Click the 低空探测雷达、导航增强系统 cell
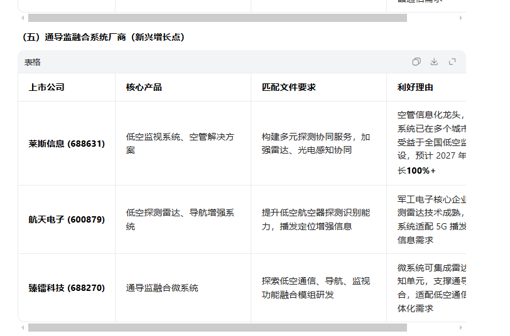 [x=183, y=219]
